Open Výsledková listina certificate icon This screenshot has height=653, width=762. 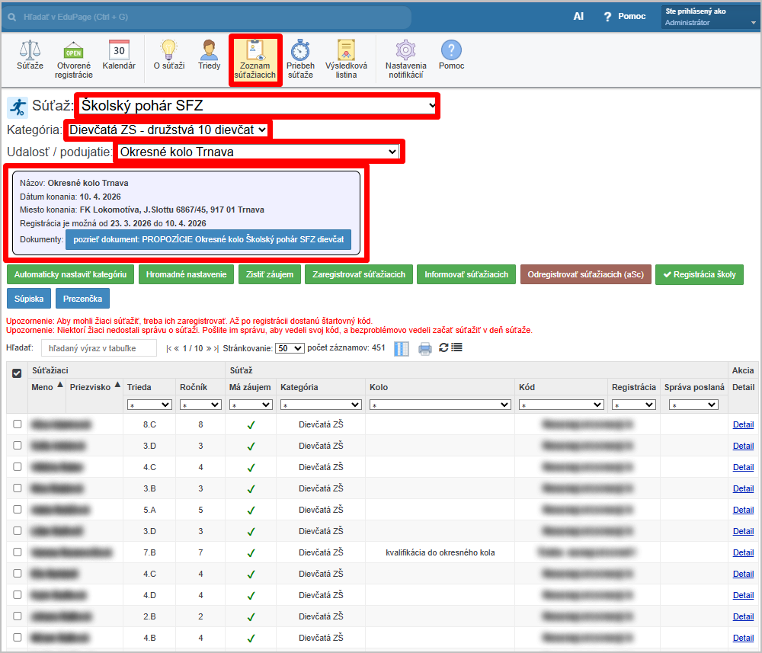[x=346, y=59]
